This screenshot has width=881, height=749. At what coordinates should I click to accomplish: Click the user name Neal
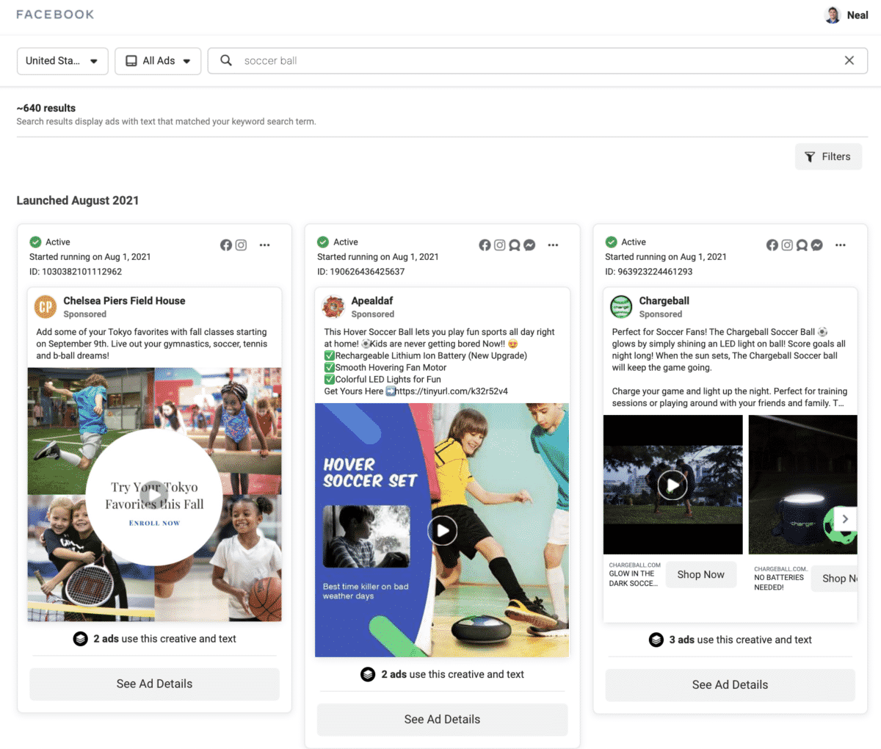pos(858,15)
